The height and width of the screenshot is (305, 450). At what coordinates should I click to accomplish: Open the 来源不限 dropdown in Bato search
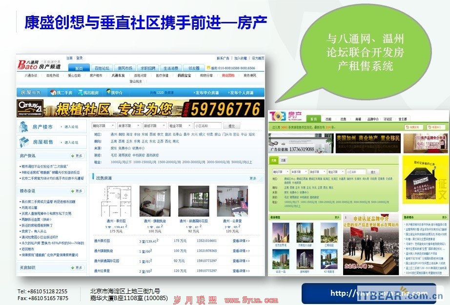pyautogui.click(x=129, y=126)
